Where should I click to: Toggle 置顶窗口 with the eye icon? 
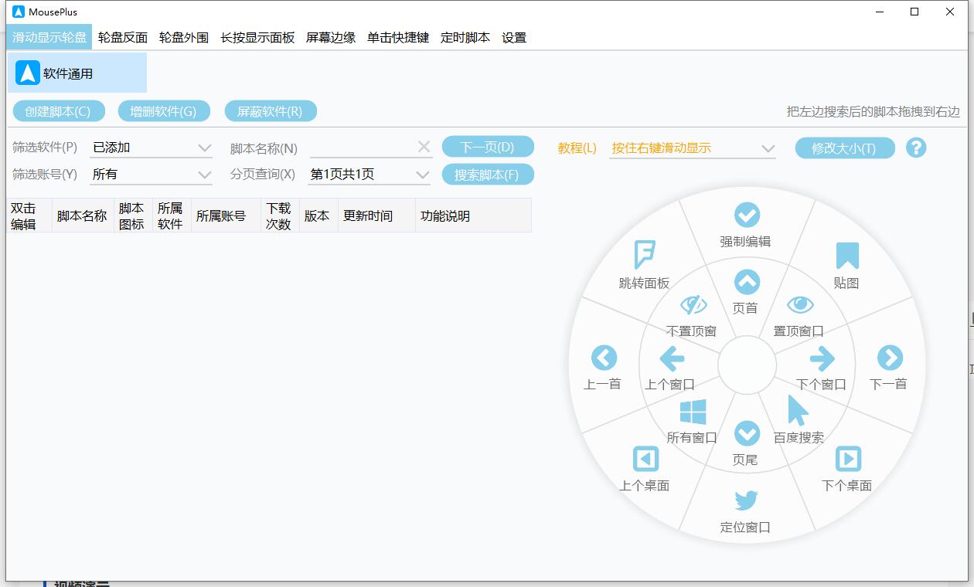click(x=800, y=306)
